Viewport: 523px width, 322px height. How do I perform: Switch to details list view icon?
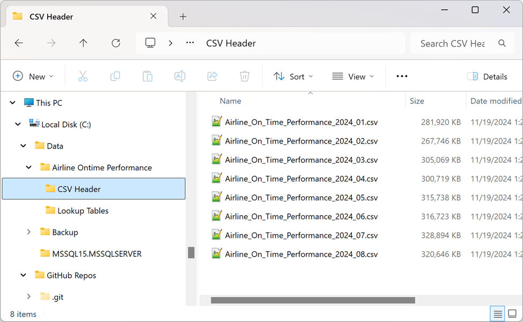click(498, 313)
